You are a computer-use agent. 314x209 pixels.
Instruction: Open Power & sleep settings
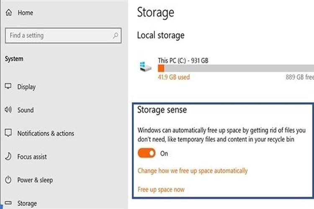[35, 180]
